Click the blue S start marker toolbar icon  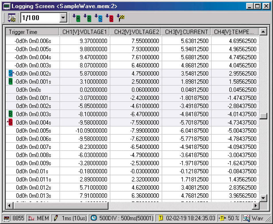tap(99, 18)
